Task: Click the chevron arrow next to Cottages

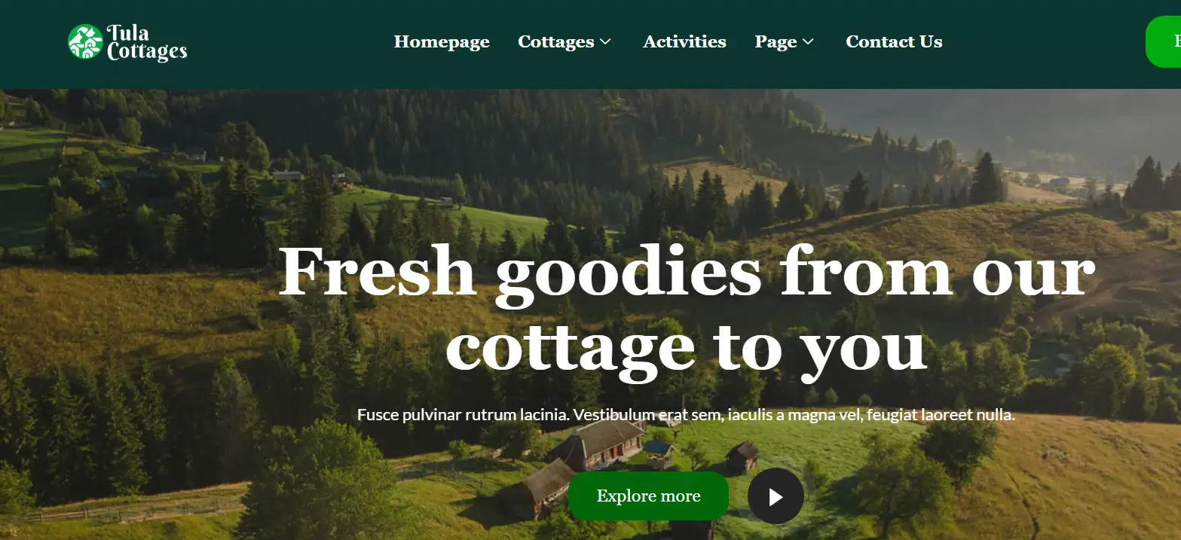Action: coord(605,42)
